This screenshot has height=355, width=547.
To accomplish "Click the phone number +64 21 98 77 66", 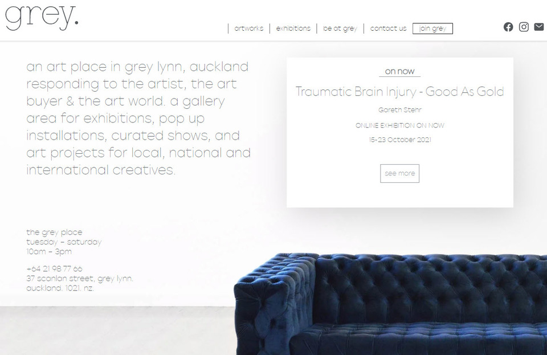I will (55, 269).
